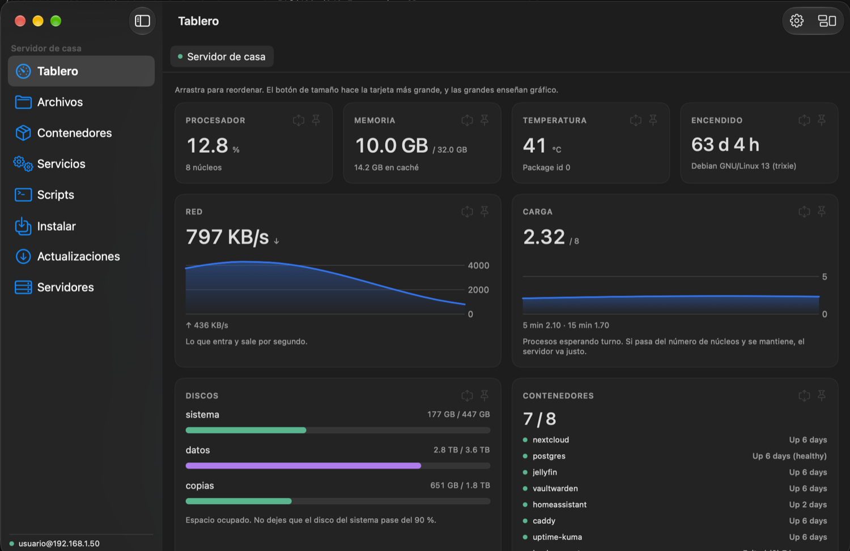Click the Actualizaciones download-arrow icon

[23, 256]
